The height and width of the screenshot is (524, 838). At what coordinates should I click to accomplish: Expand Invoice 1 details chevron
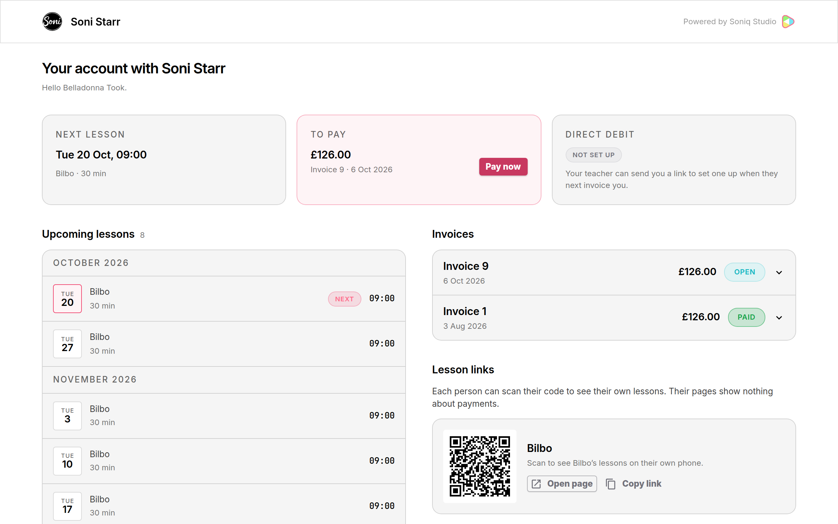tap(779, 317)
